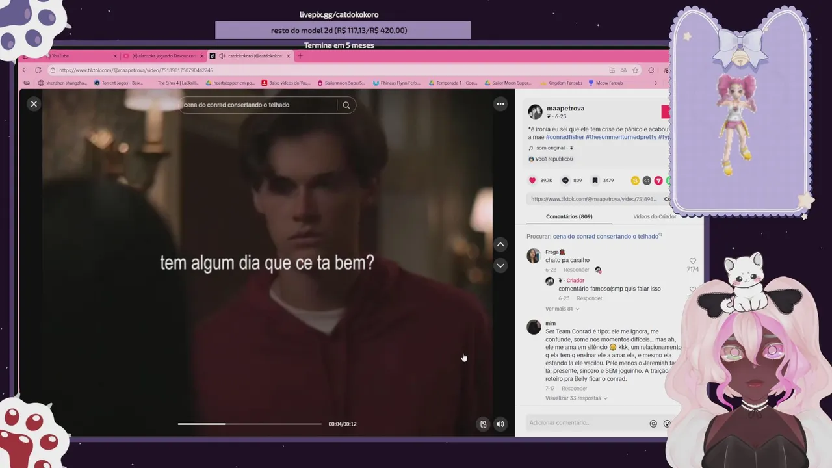Click the #conradfisher hashtag
The image size is (832, 468).
pos(565,137)
